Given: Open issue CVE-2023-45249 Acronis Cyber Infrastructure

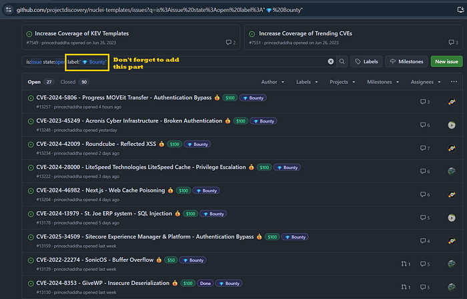Looking at the screenshot, I should [129, 121].
